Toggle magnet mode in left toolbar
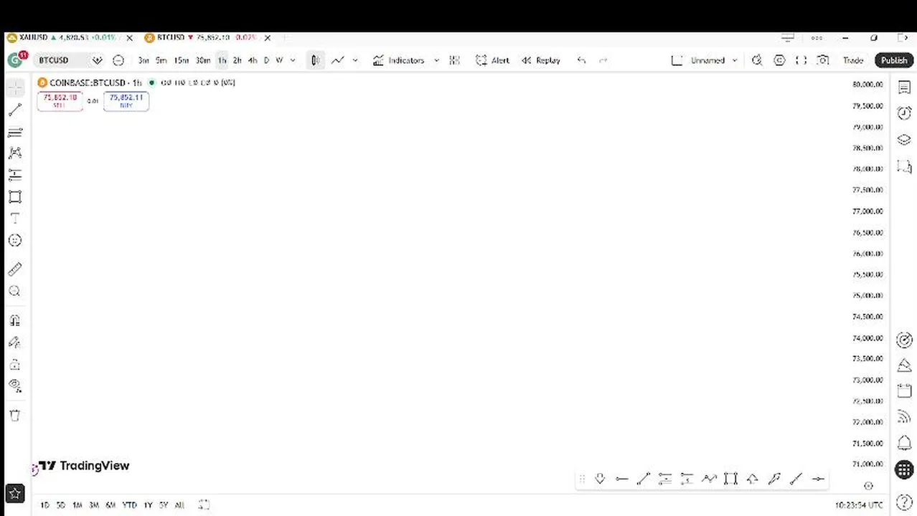The image size is (917, 516). tap(15, 320)
